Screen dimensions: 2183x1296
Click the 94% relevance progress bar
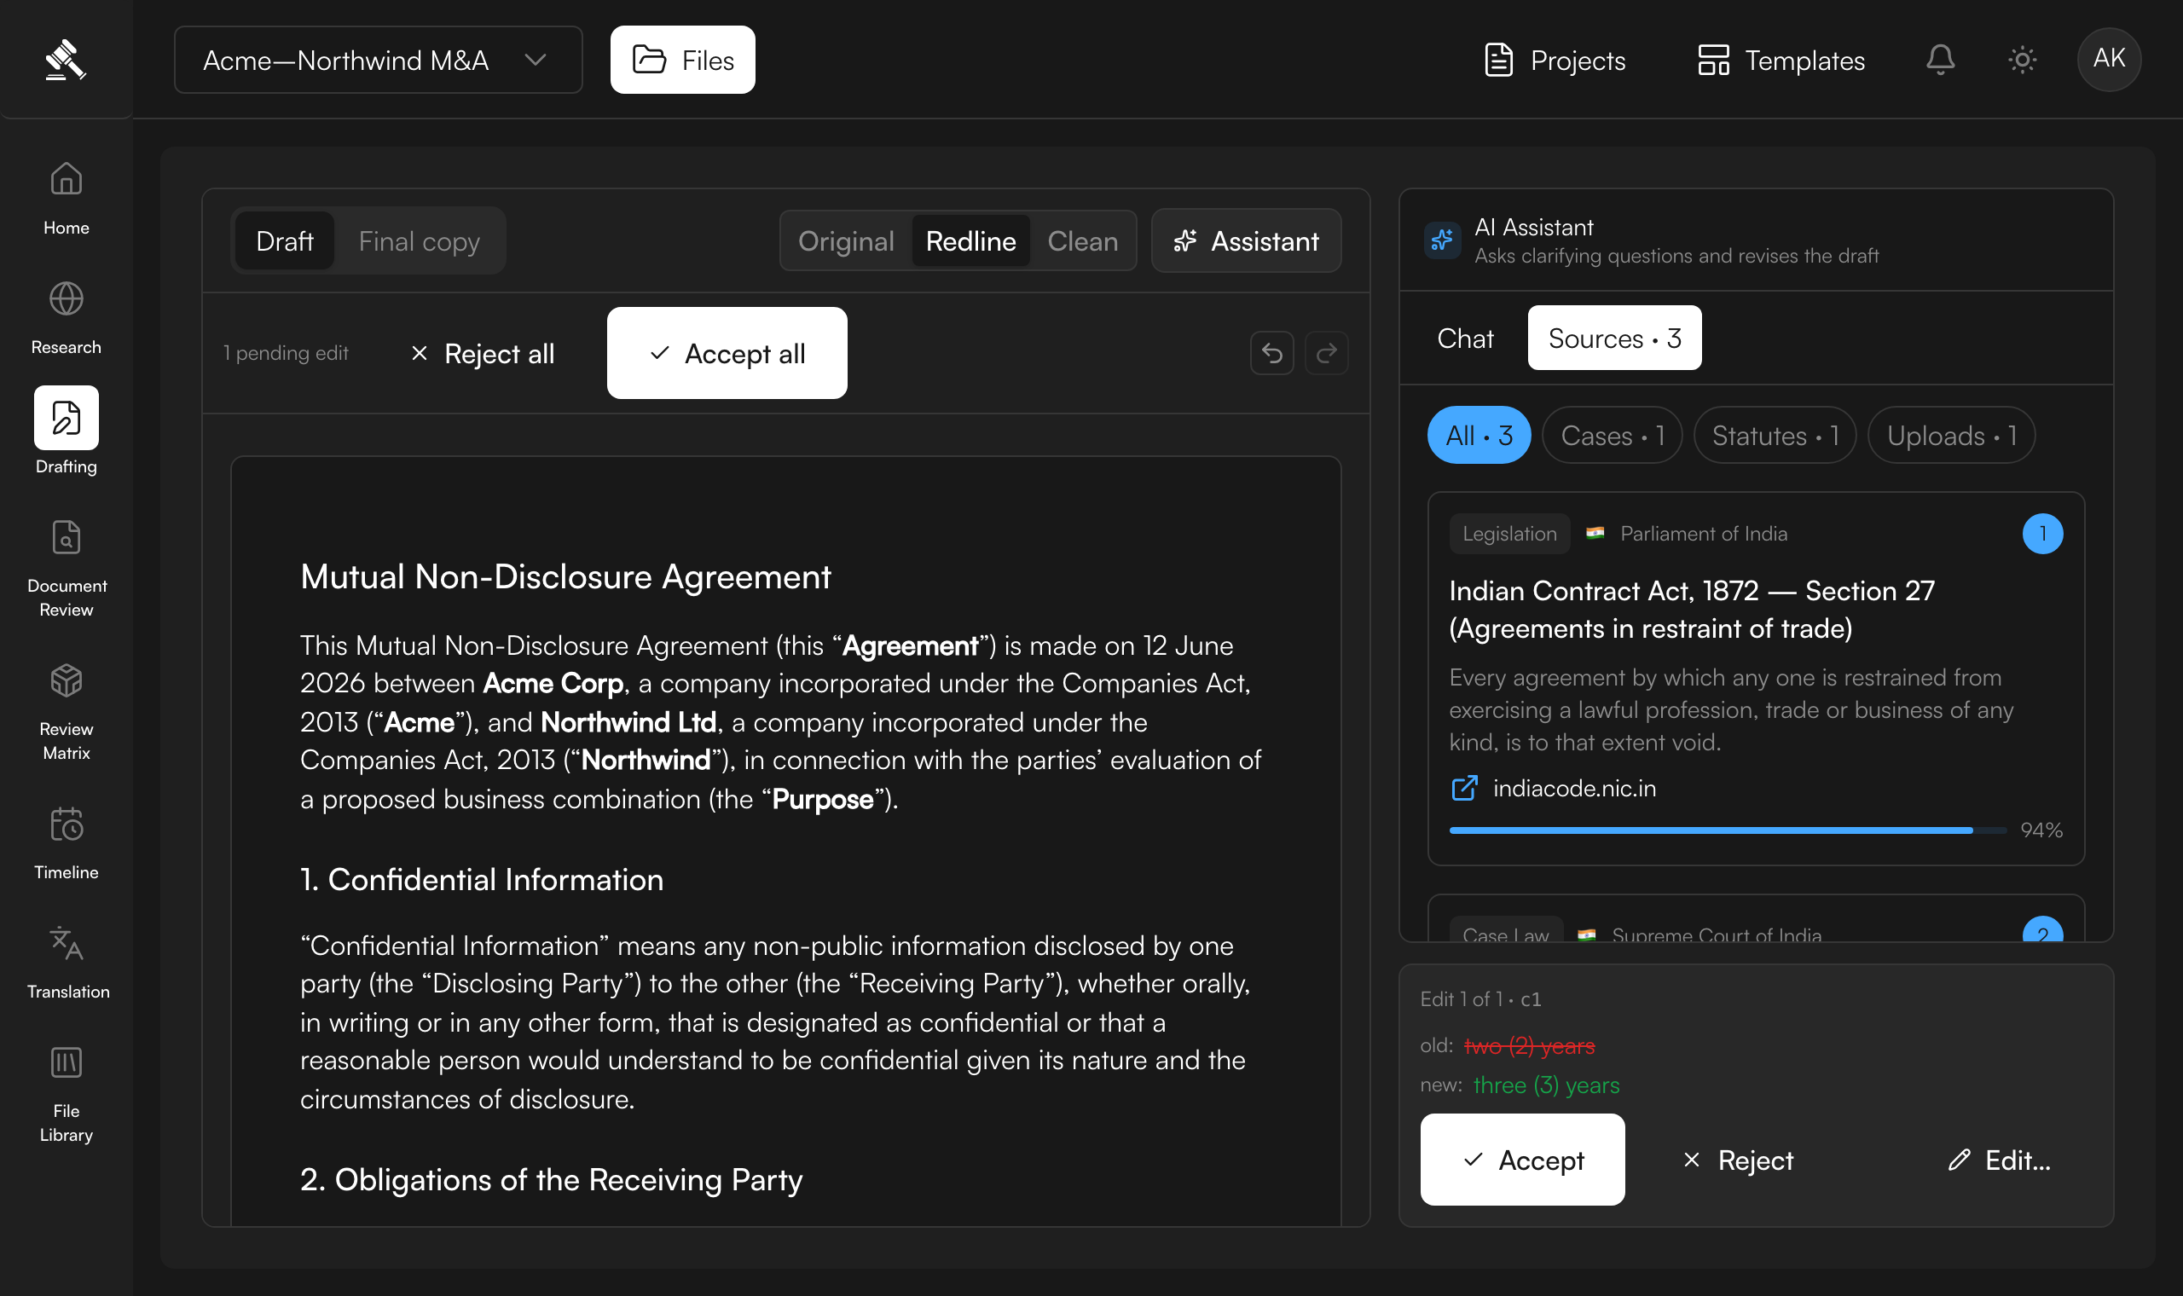point(1728,831)
